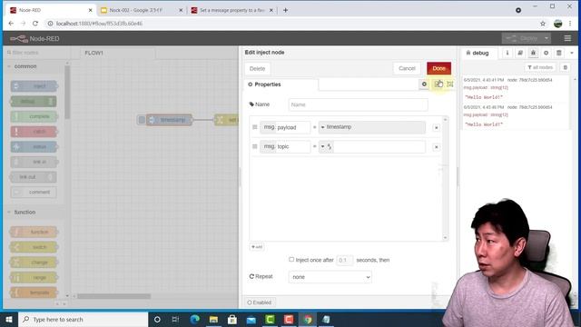The width and height of the screenshot is (581, 327).
Task: Select the Properties tab
Action: [281, 84]
